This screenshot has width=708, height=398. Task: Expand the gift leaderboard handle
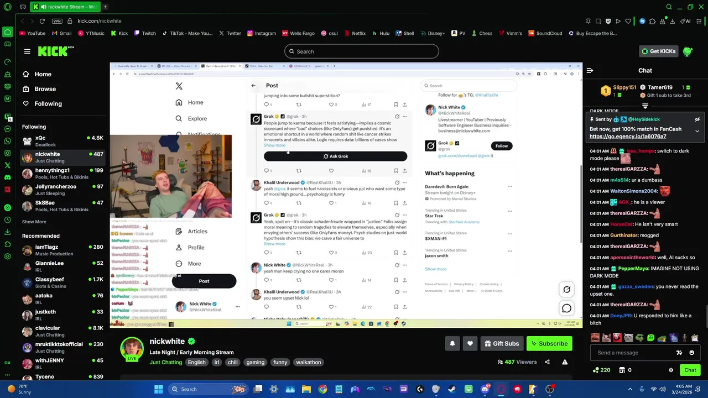point(645,106)
